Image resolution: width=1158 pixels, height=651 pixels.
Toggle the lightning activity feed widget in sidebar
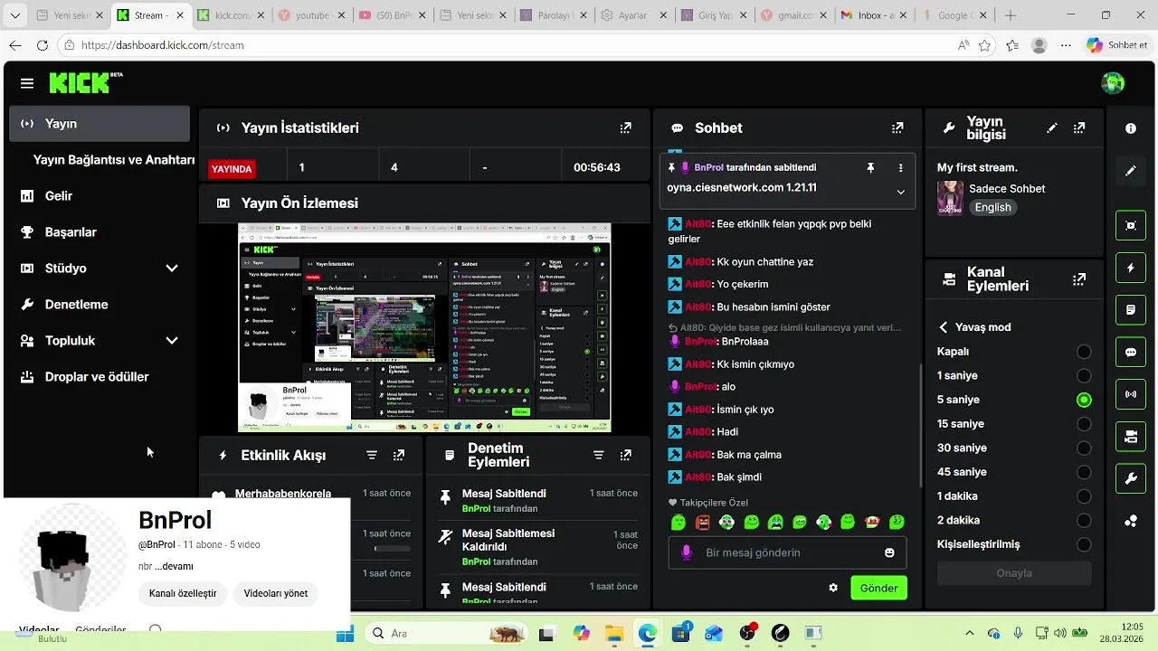1131,269
